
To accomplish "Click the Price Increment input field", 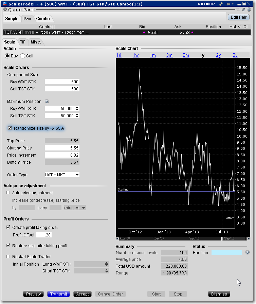I will [x=62, y=155].
